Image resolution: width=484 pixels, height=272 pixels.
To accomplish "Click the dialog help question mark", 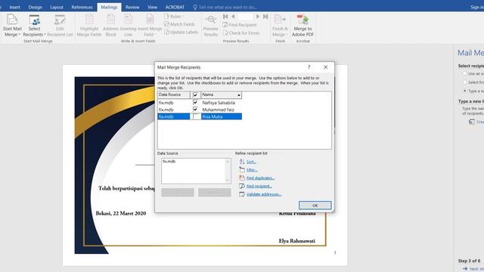I will [309, 67].
